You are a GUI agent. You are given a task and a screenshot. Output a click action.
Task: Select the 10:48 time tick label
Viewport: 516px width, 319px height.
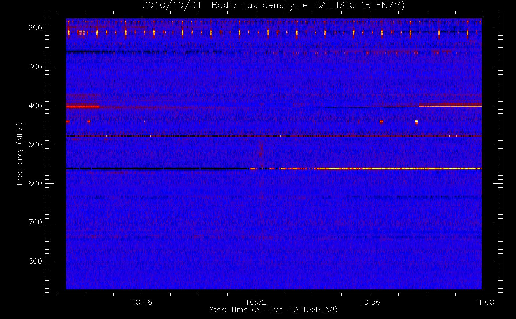(141, 302)
